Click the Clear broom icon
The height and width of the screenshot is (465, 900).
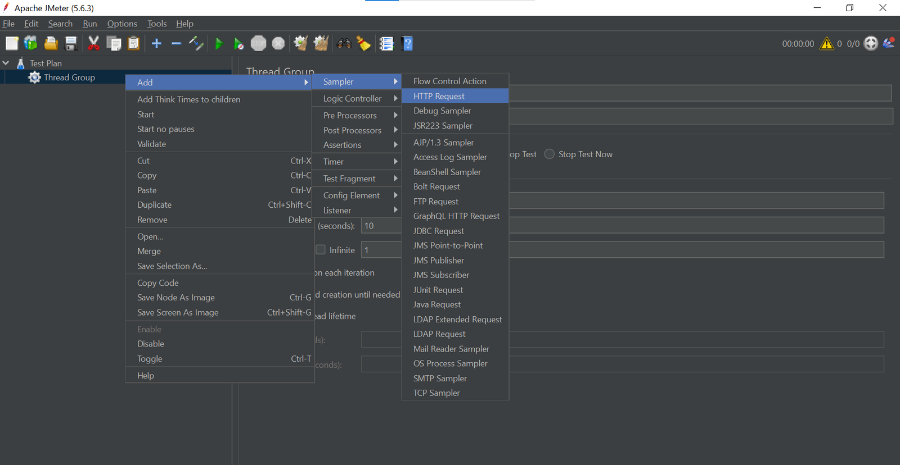tap(301, 43)
